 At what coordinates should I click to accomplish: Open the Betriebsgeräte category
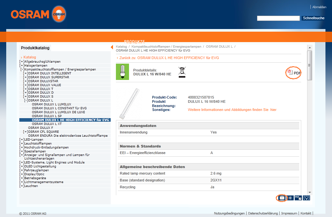click(35, 178)
